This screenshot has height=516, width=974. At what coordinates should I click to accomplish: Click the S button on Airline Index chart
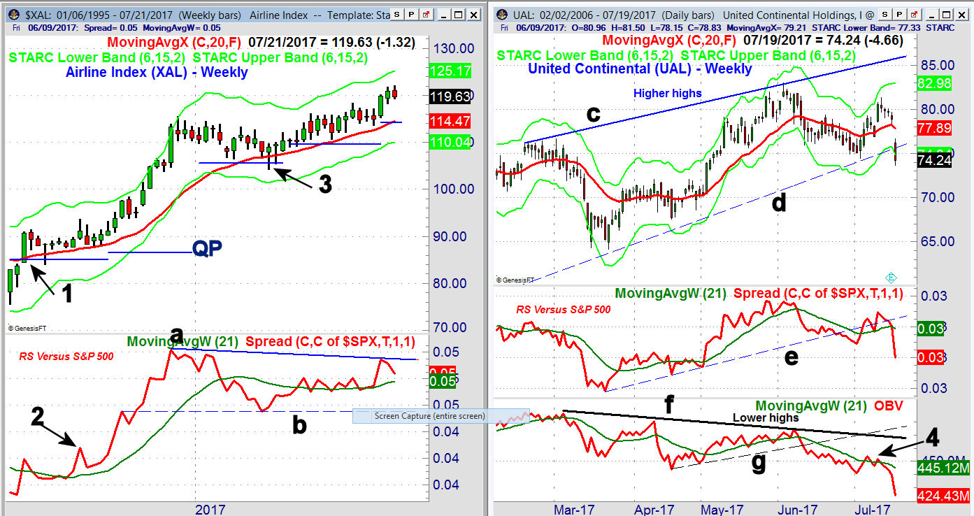coord(397,15)
